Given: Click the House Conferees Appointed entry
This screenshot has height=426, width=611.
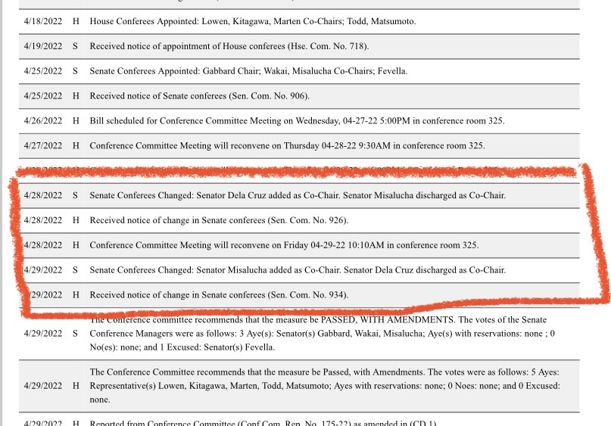Looking at the screenshot, I should [252, 22].
